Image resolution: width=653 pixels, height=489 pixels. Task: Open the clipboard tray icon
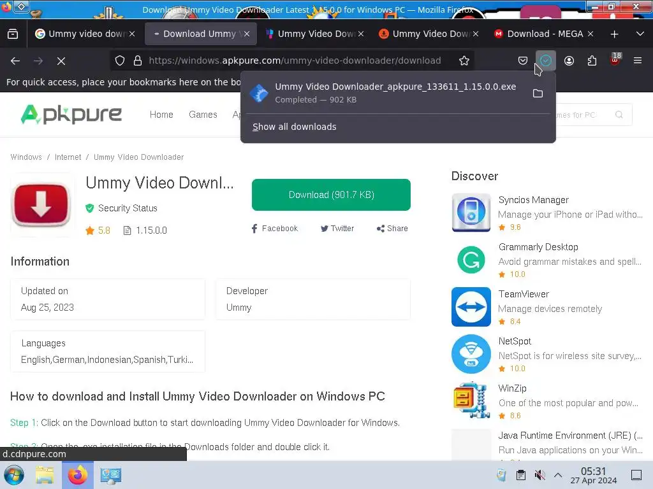pos(520,475)
